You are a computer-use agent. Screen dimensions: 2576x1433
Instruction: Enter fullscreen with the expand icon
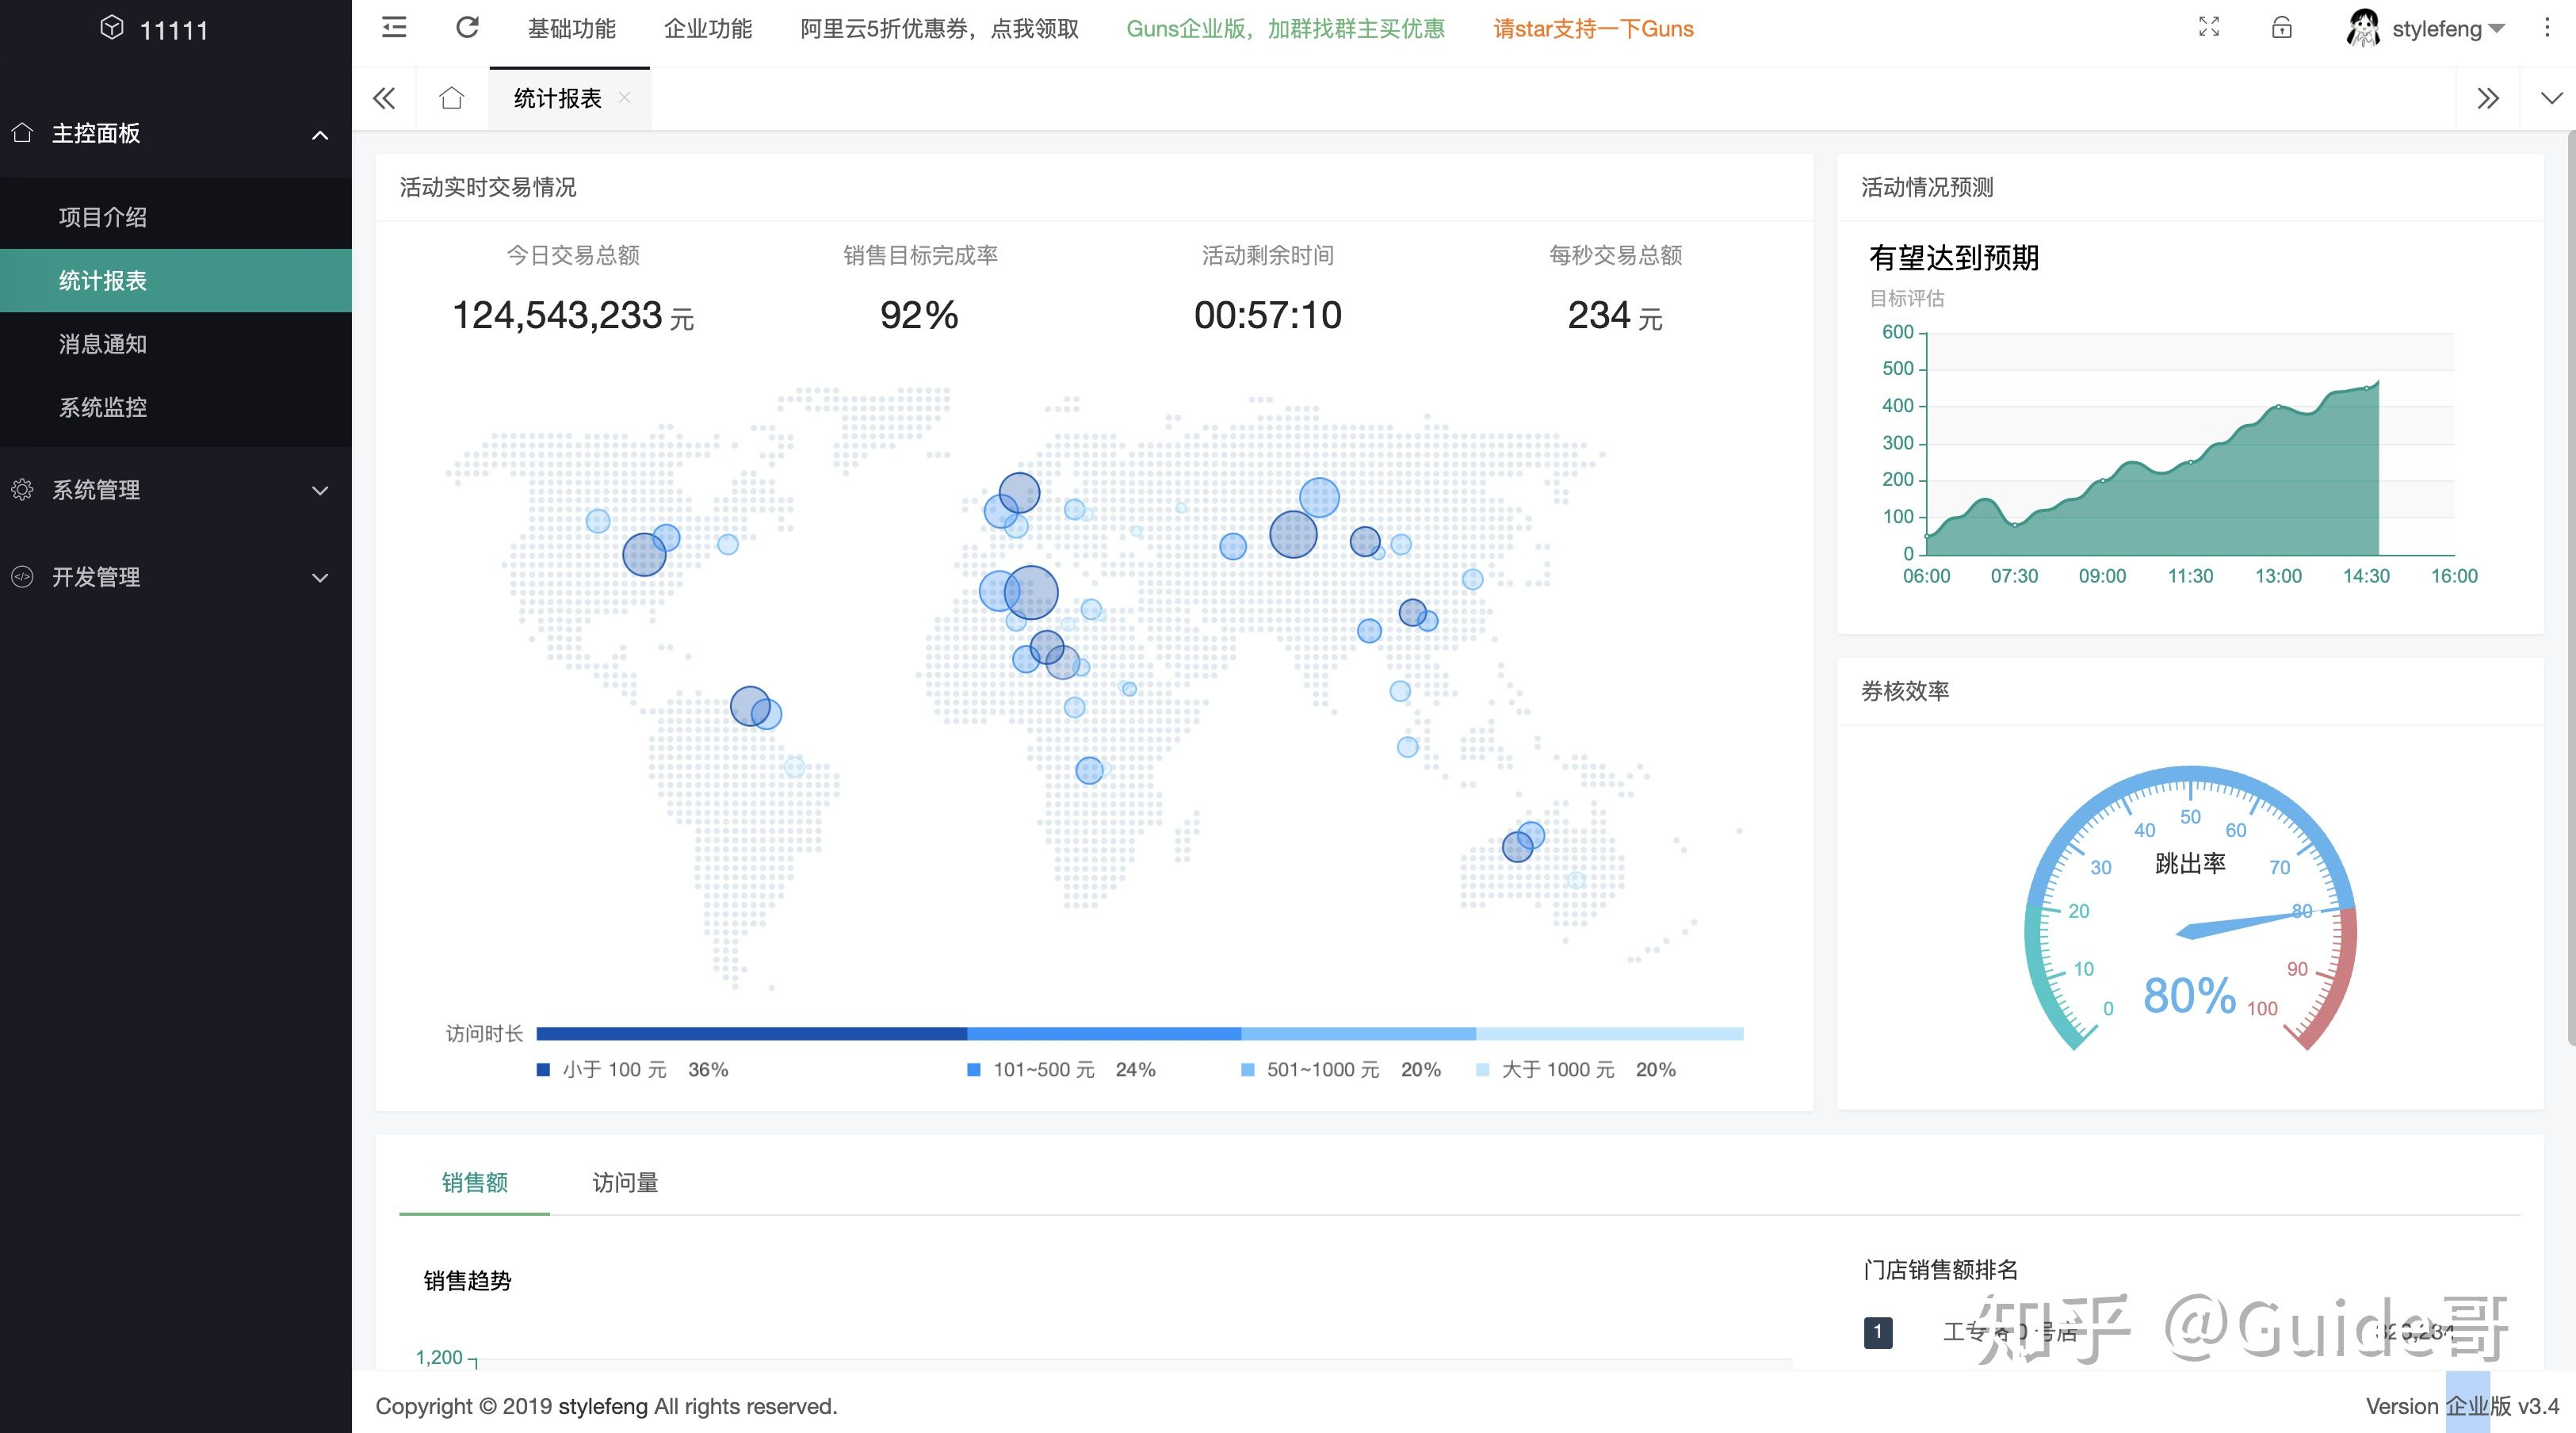2209,28
